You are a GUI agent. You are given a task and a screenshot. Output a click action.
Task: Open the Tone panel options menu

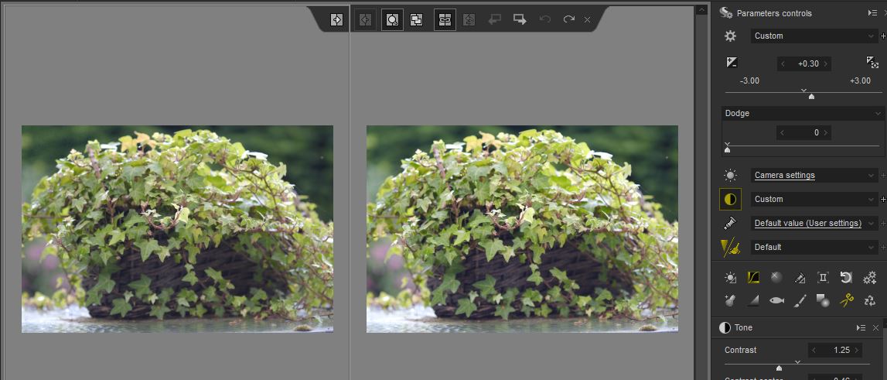coord(861,328)
